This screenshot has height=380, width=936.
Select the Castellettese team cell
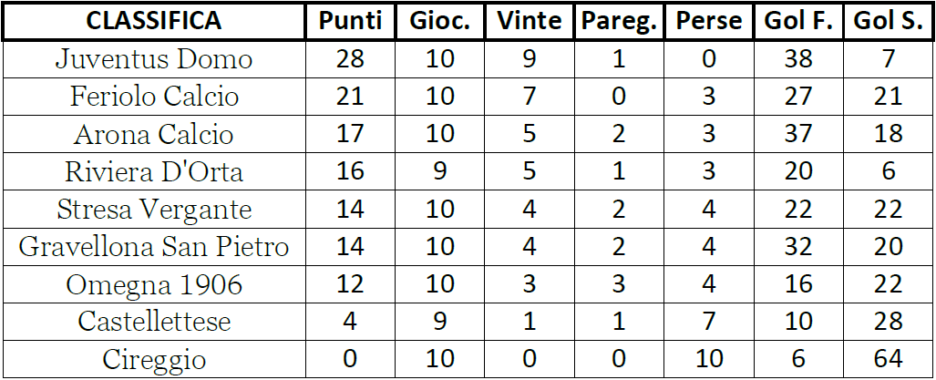154,323
